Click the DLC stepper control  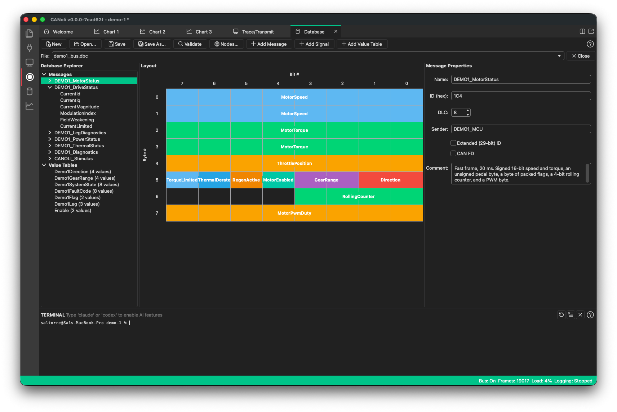[x=468, y=112]
